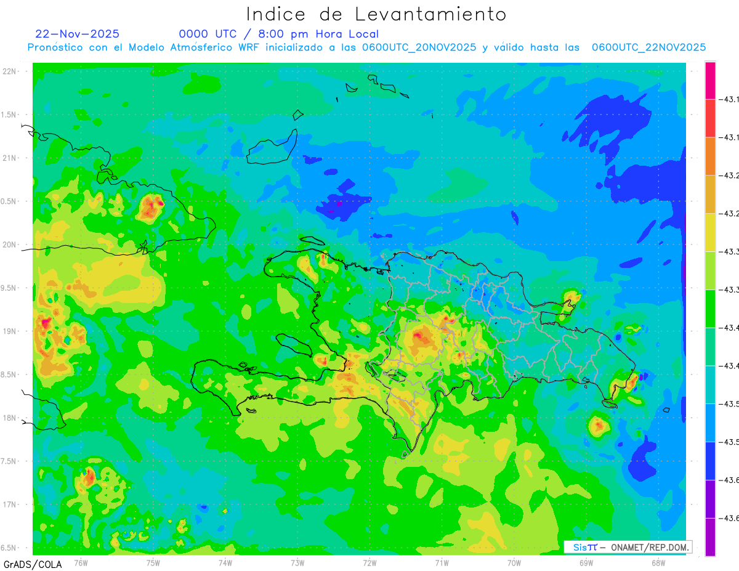Click the '72W' longitude label
This screenshot has height=571, width=739.
coord(369,563)
